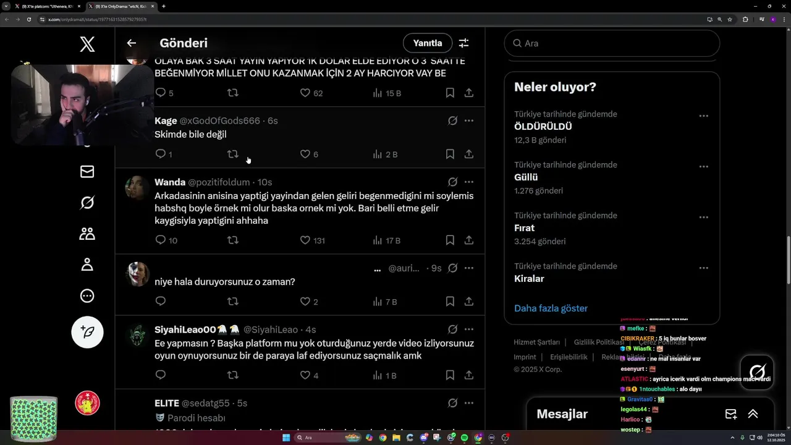
Task: Repost Wanda's post
Action: coord(233,240)
